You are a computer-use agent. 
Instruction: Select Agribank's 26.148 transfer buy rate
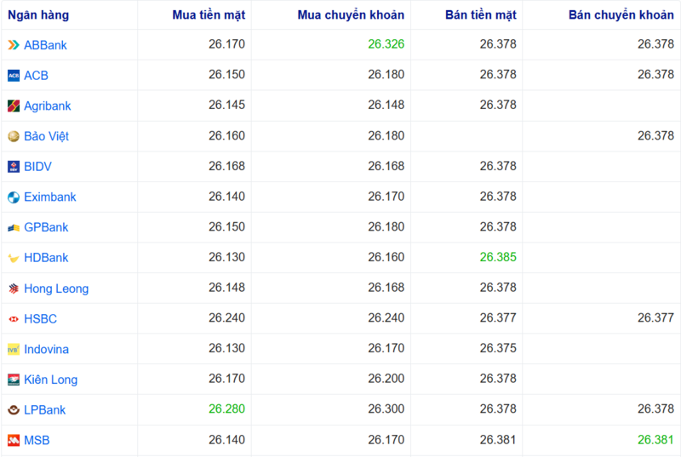pos(386,105)
